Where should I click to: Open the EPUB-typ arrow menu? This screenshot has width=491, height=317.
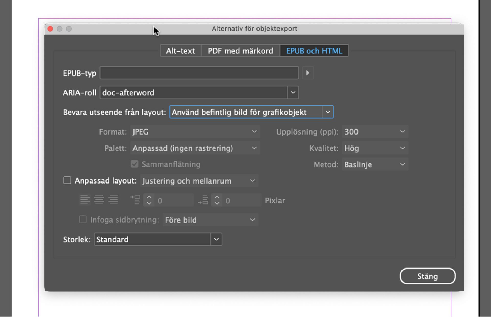(308, 73)
